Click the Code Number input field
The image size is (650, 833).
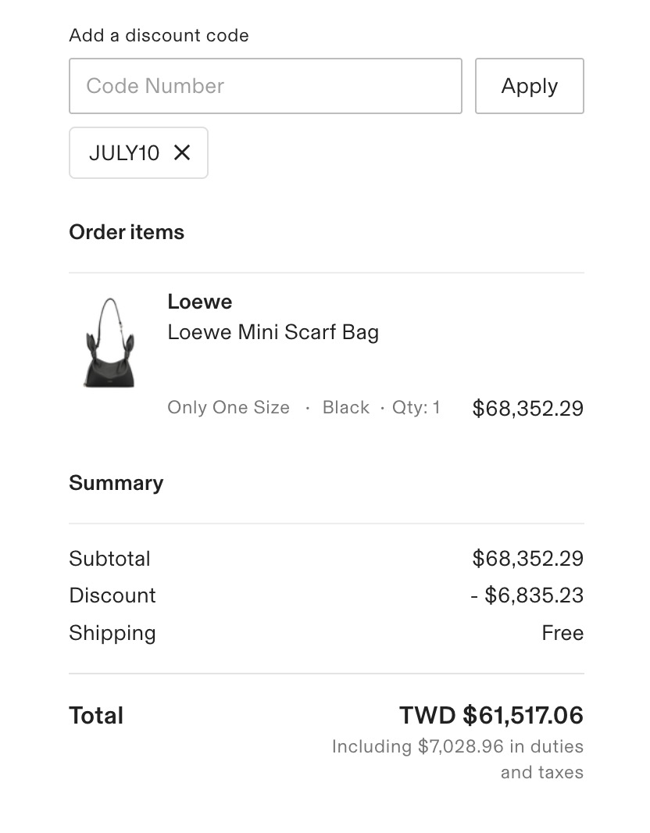(x=265, y=86)
